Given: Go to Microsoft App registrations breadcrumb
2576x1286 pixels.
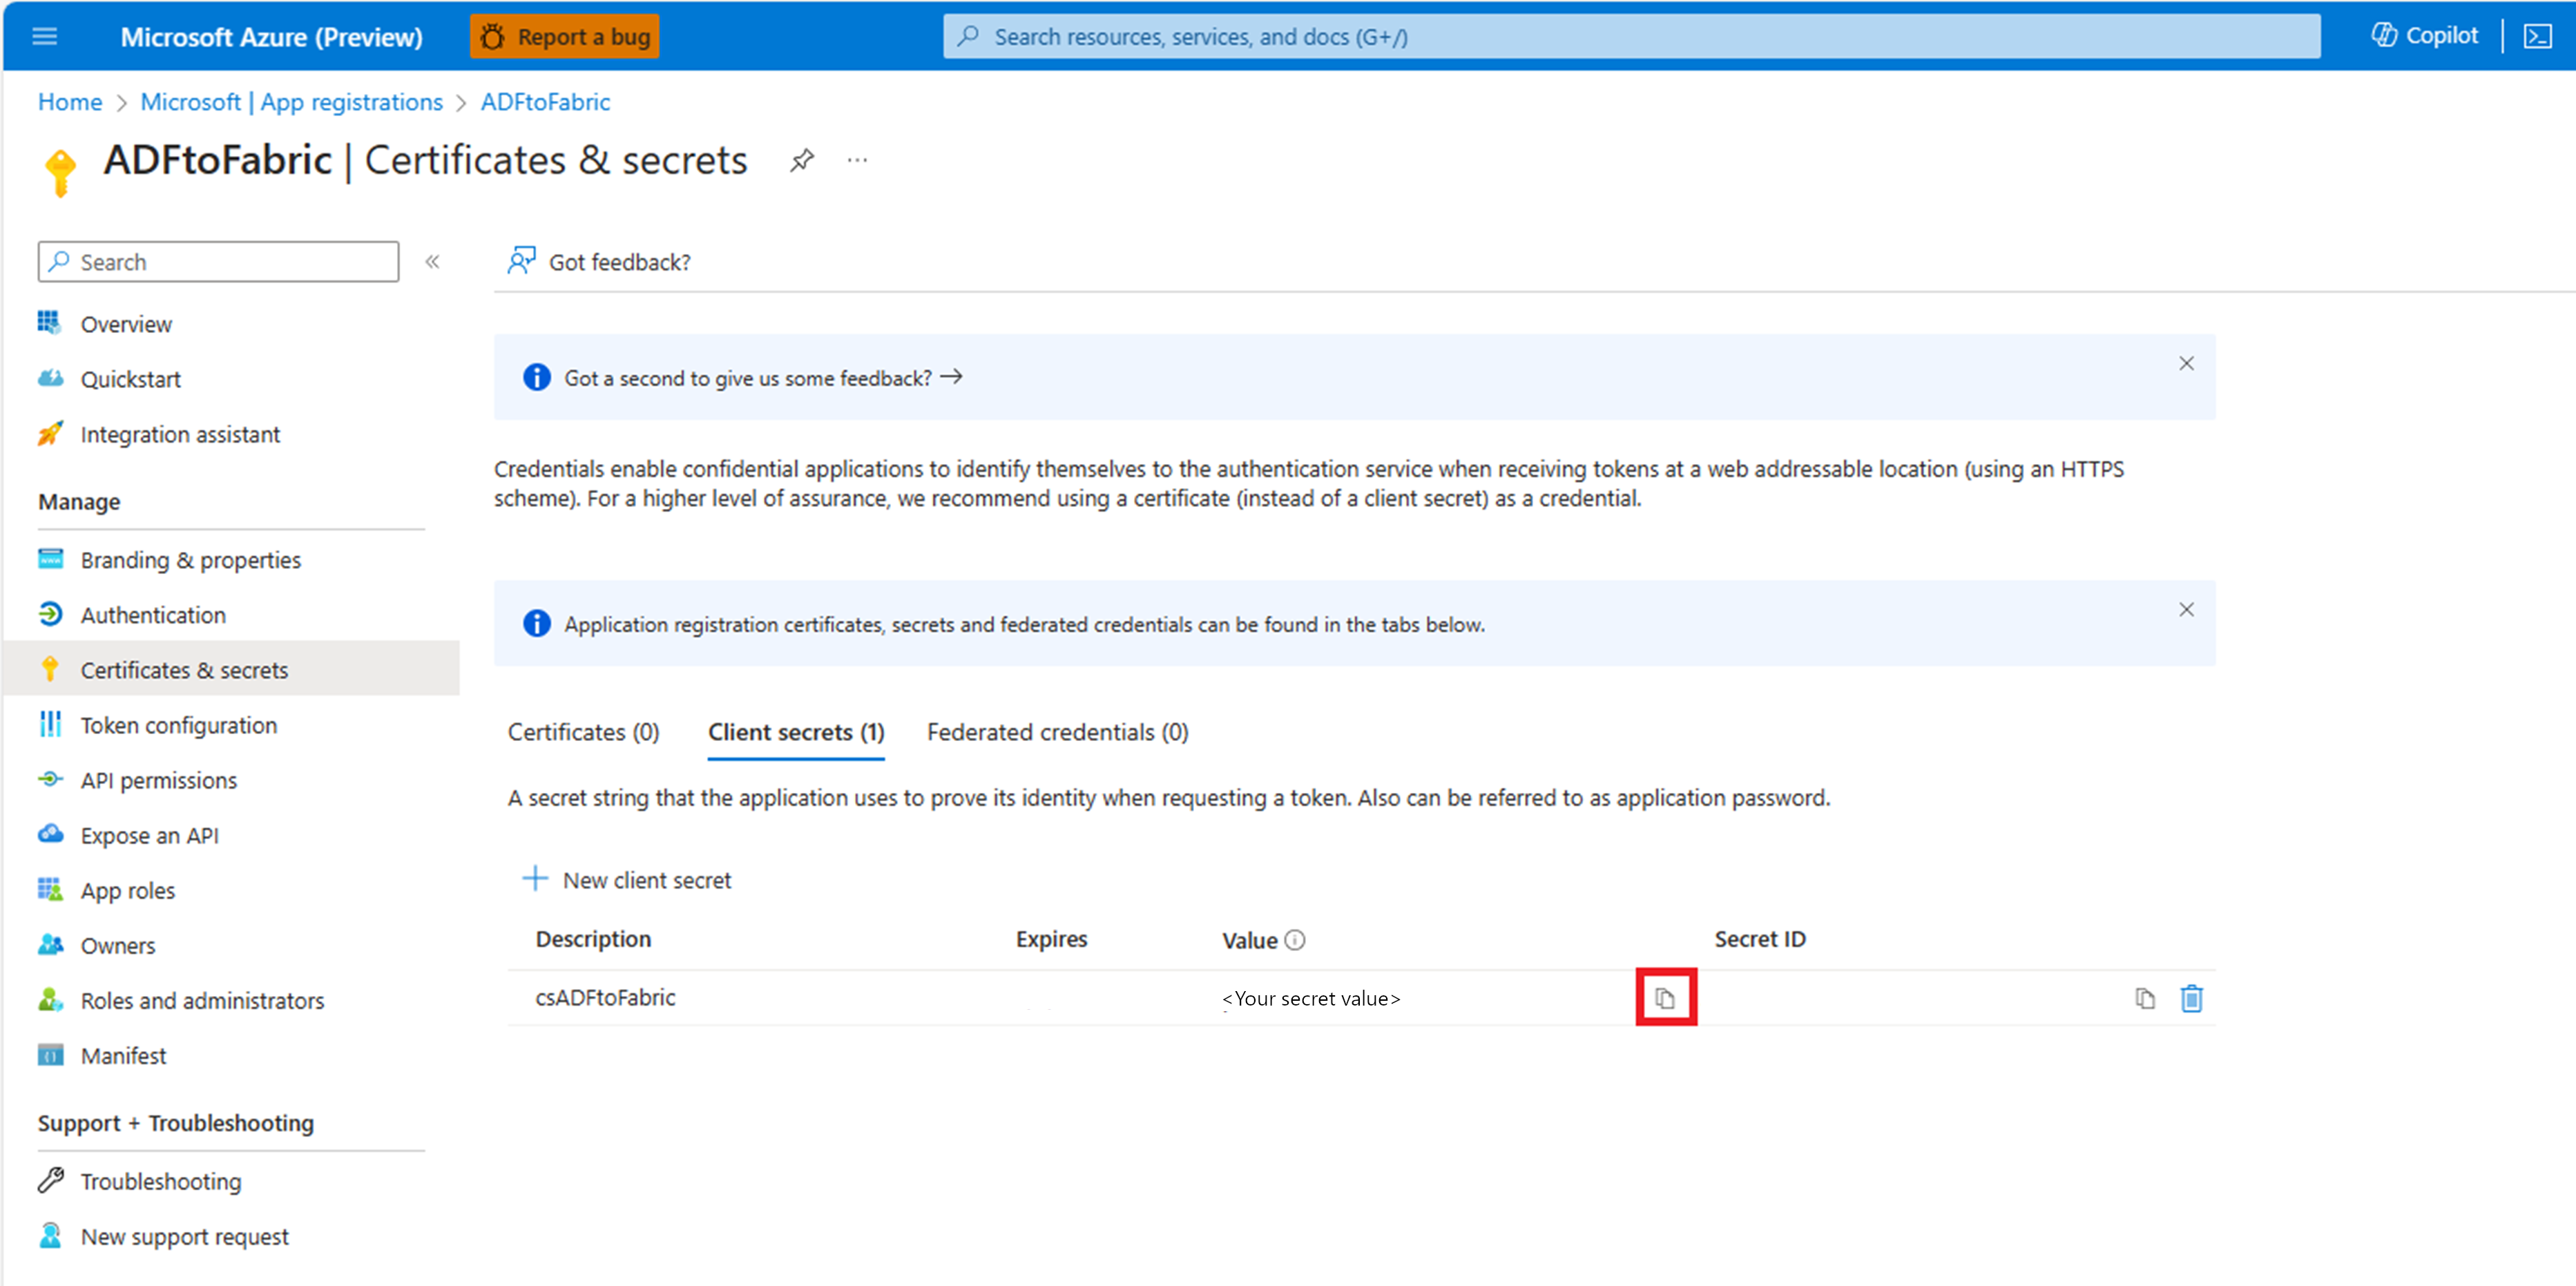Looking at the screenshot, I should point(291,102).
